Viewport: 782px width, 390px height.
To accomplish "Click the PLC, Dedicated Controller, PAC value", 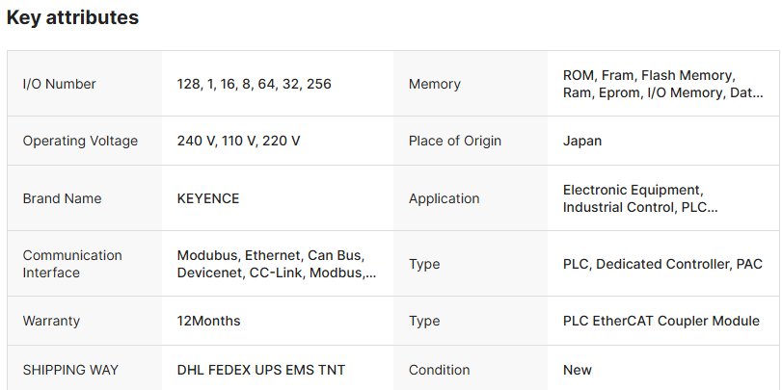I will click(662, 264).
